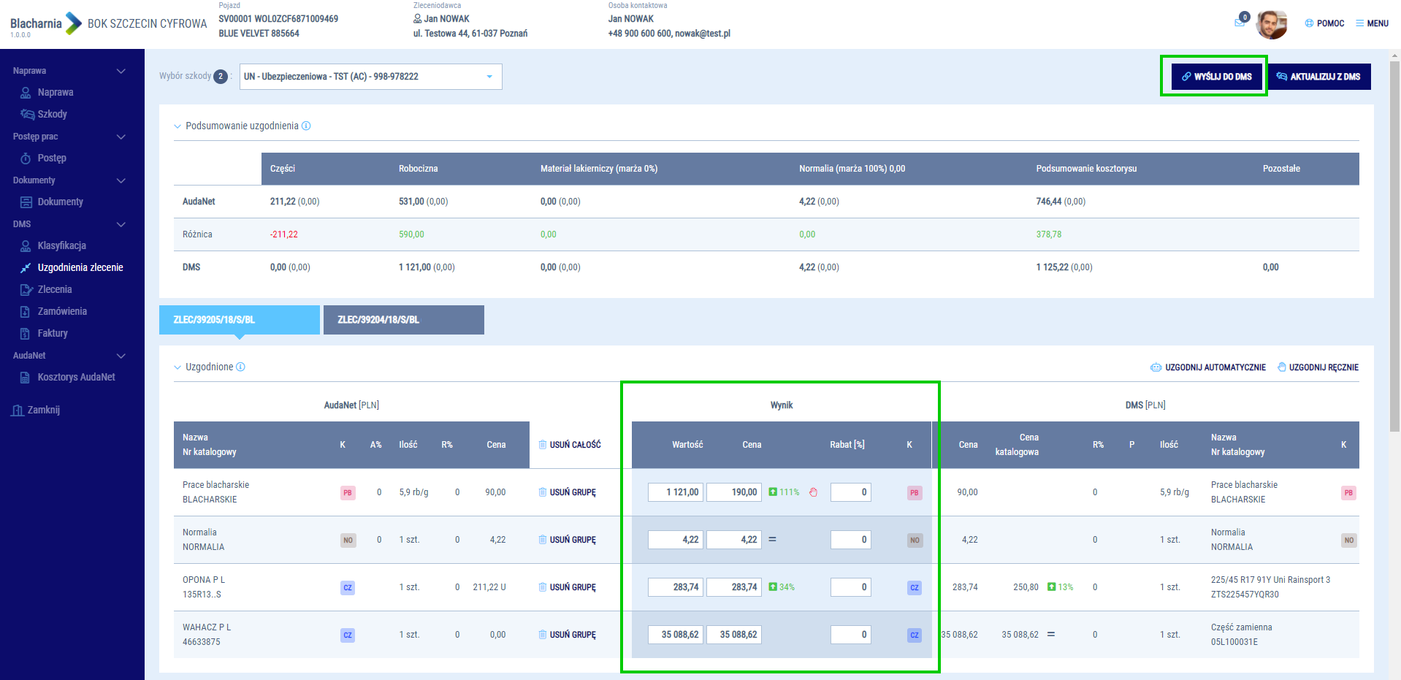
Task: Collapse the Podsumowanie uzgodnienia panel
Action: click(177, 126)
